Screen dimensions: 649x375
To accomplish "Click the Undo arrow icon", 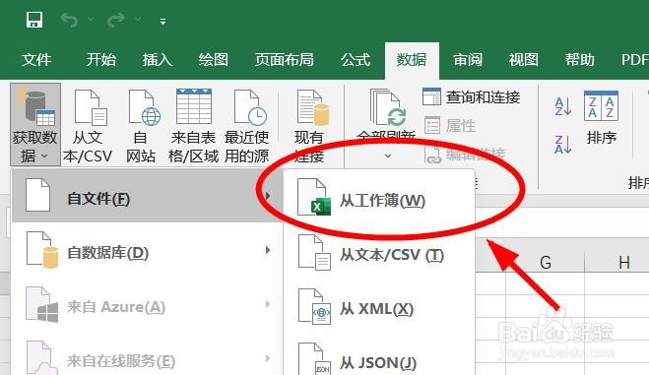I will coord(69,20).
